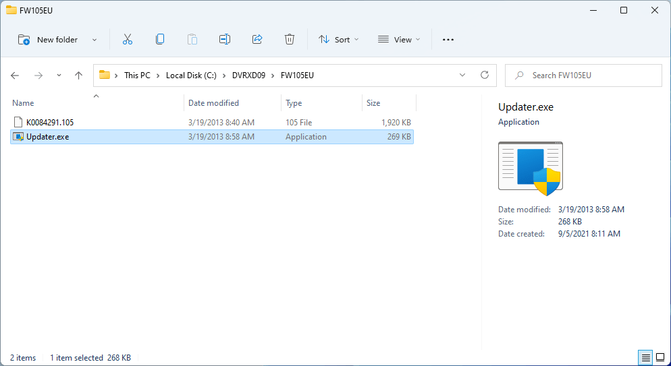The height and width of the screenshot is (366, 671).
Task: Expand the address bar history chevron
Action: (x=462, y=75)
